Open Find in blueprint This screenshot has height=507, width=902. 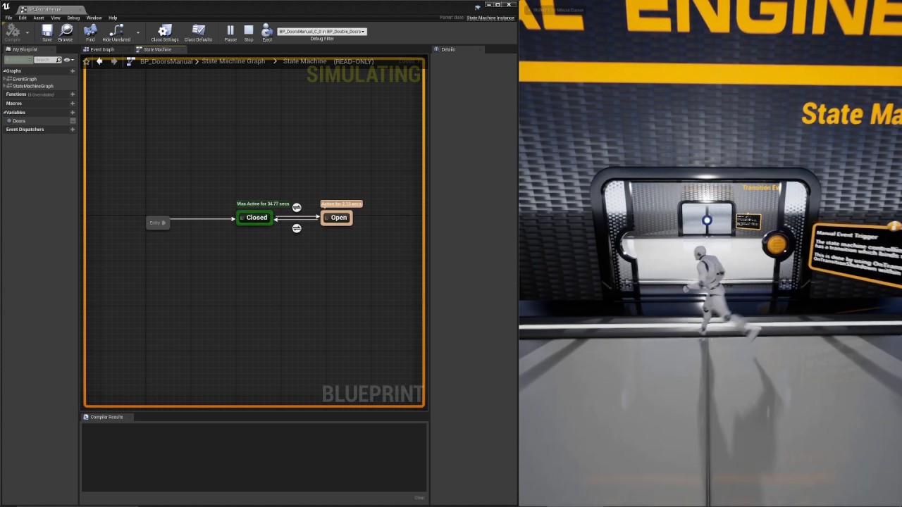click(x=90, y=32)
